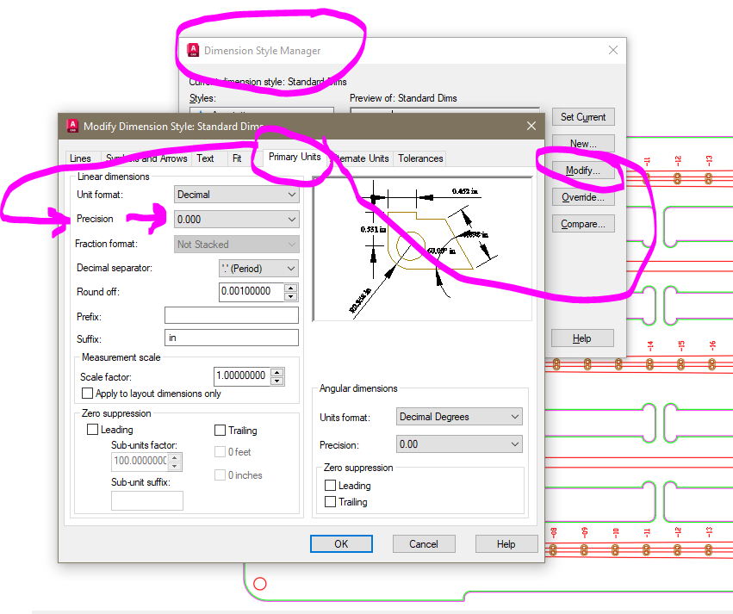The height and width of the screenshot is (614, 733).
Task: Click Compare... in Dimension Style Manager
Action: point(583,224)
